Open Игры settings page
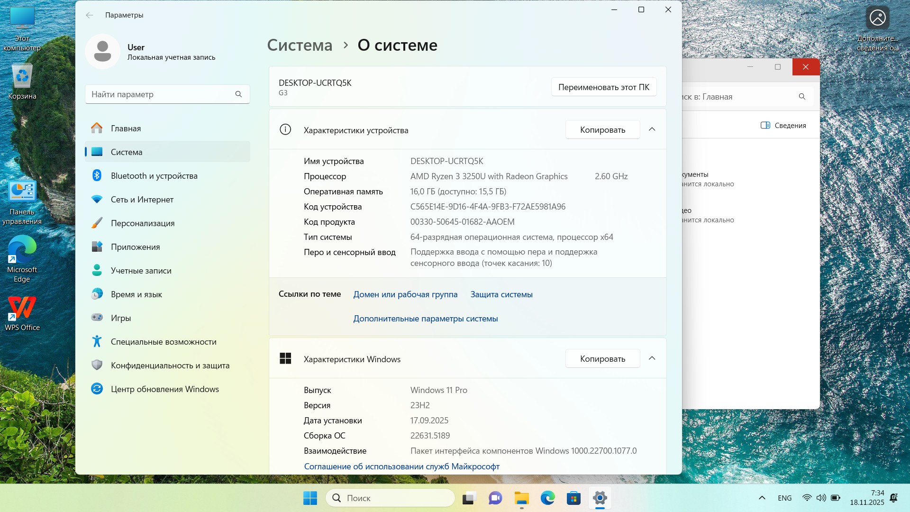 pos(121,318)
